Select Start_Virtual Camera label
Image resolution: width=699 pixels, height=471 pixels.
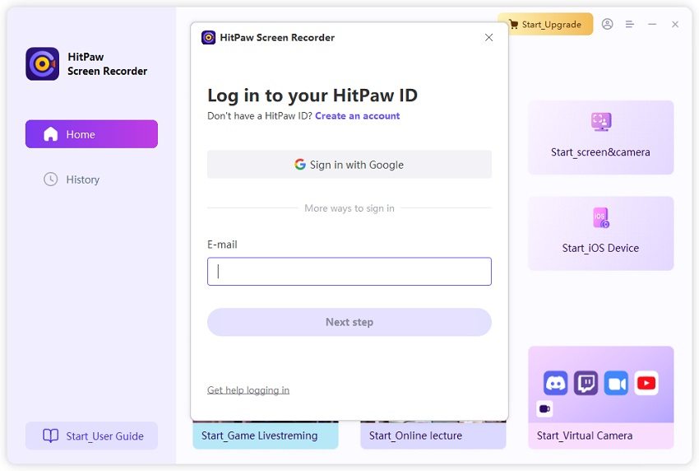tap(585, 436)
